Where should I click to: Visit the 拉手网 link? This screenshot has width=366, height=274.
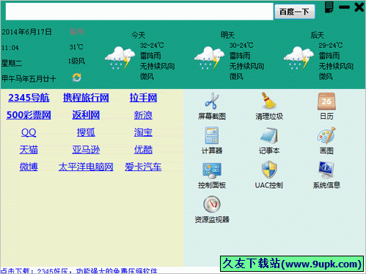[x=143, y=98]
